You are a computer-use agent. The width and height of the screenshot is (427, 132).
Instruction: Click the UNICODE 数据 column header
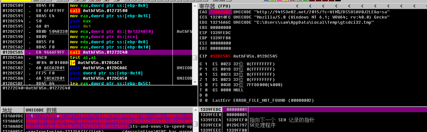point(41,110)
